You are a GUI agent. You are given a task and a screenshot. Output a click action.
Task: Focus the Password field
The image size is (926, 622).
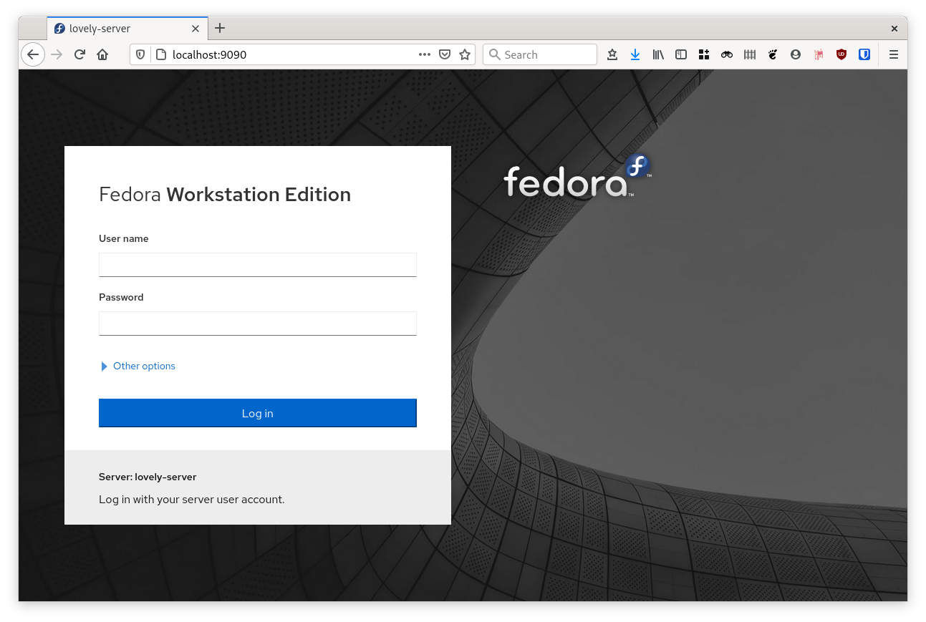point(258,324)
